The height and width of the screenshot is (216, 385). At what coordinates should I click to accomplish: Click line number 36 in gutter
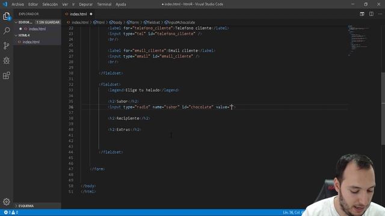click(71, 107)
